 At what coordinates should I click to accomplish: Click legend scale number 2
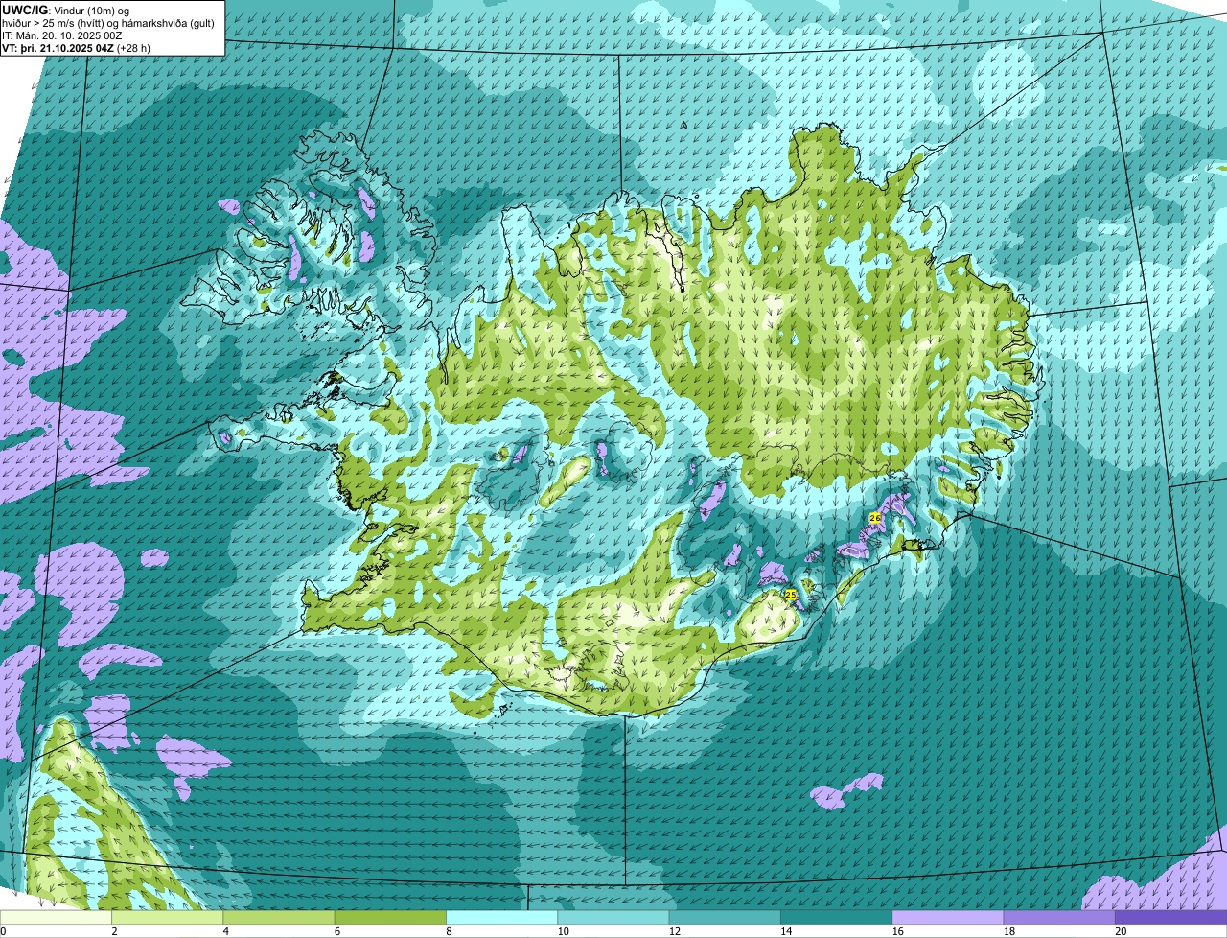tap(114, 931)
